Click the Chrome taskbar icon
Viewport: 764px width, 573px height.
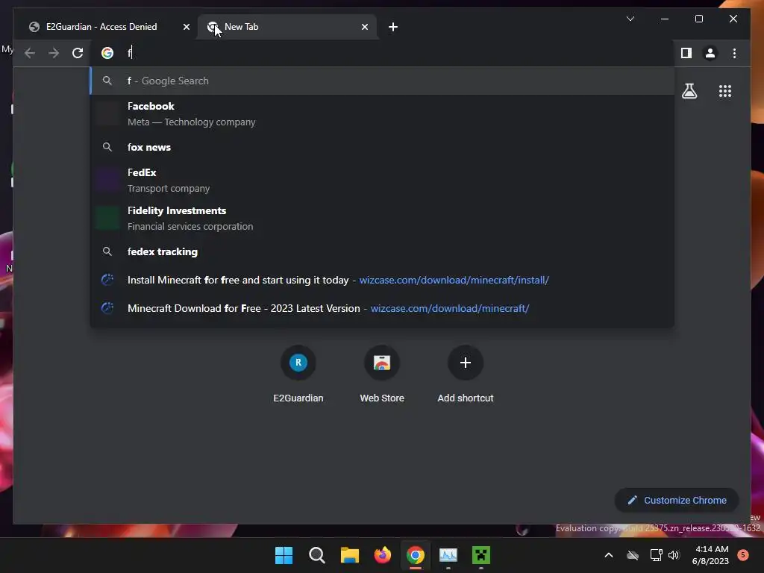tap(415, 555)
